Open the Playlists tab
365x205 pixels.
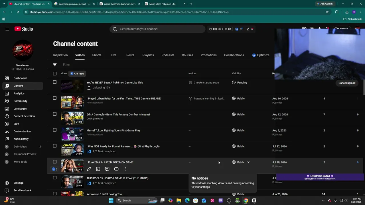point(148,55)
